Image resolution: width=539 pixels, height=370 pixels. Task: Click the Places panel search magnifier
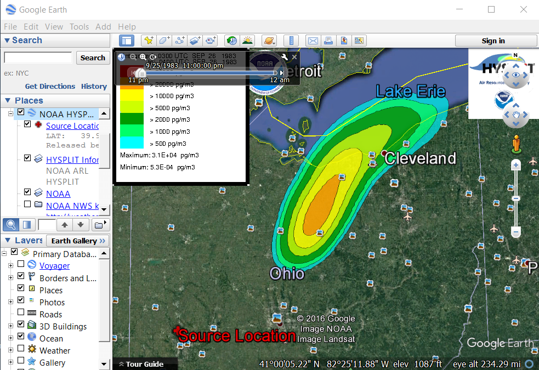click(x=10, y=225)
